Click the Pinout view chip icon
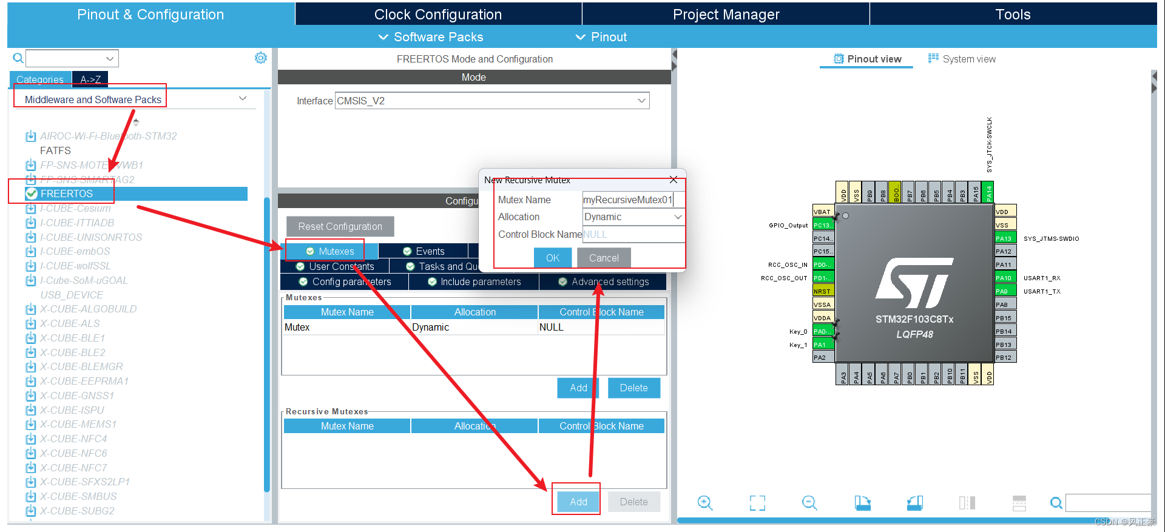 click(839, 59)
